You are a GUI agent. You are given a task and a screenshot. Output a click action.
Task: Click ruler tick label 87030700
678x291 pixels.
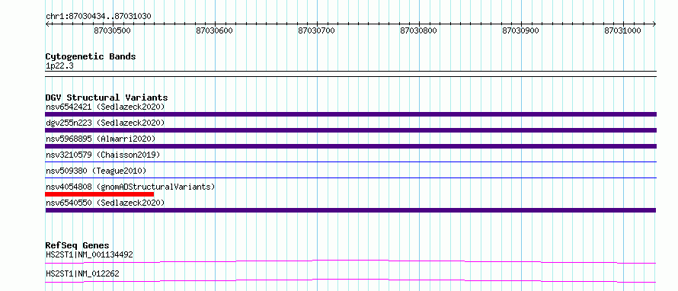tap(316, 31)
